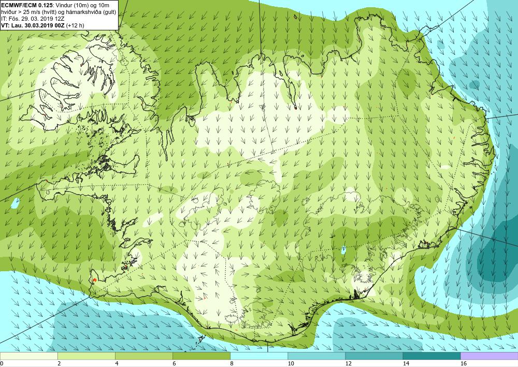This screenshot has width=518, height=367.
Task: Click the purple legend swatch above 16 m/s
Action: [490, 356]
